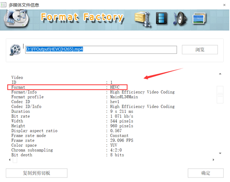Click the '1 071 kb/s' bit rate value
This screenshot has width=230, height=182.
pyautogui.click(x=122, y=116)
